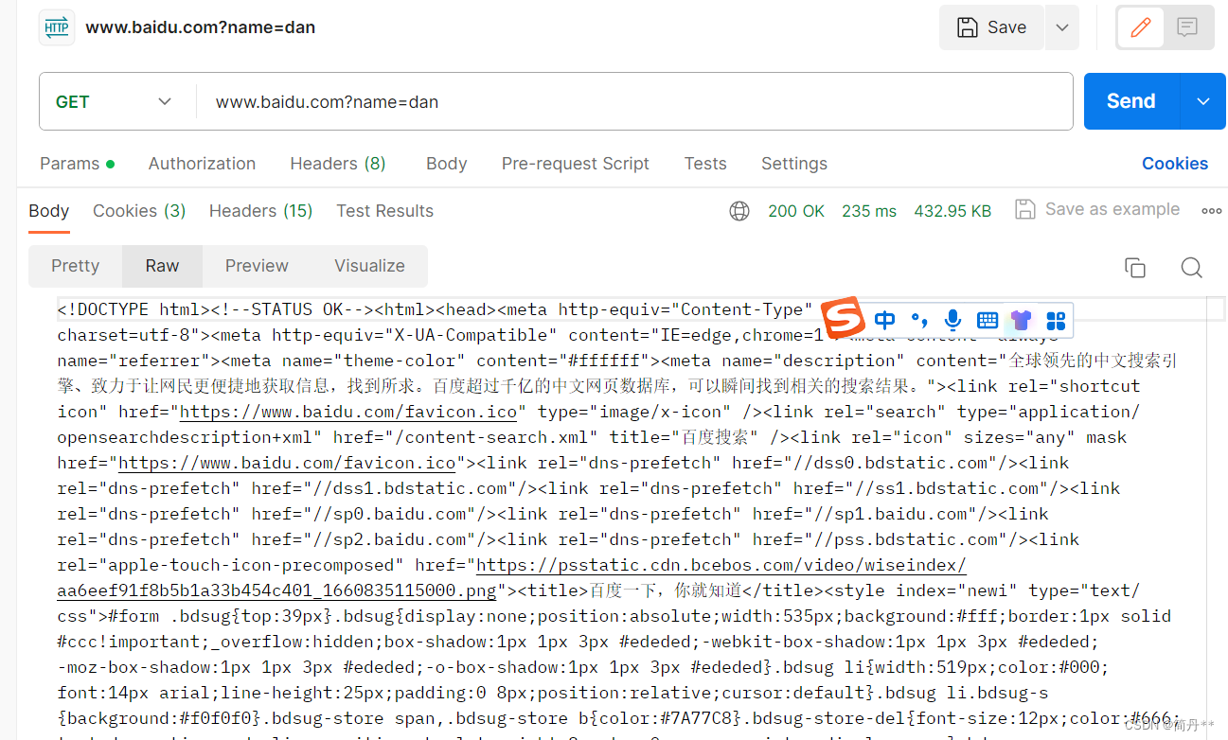
Task: Open the Params tab
Action: 78,164
